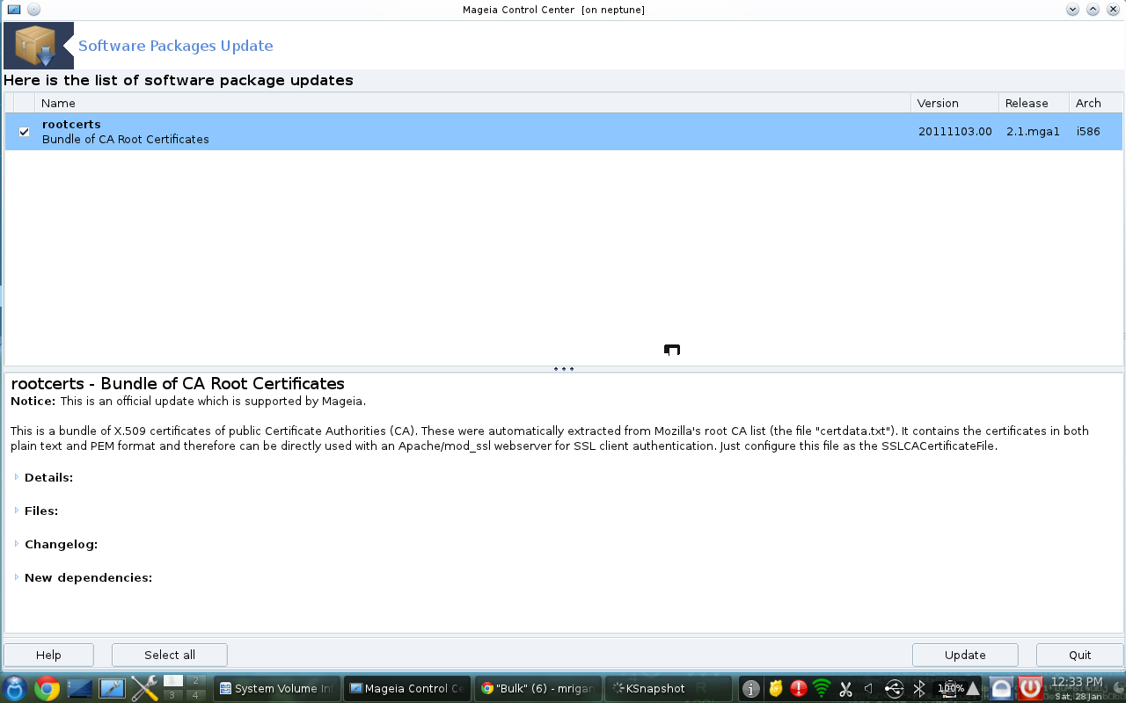Click the red power logout button
This screenshot has width=1126, height=703.
pos(1030,688)
